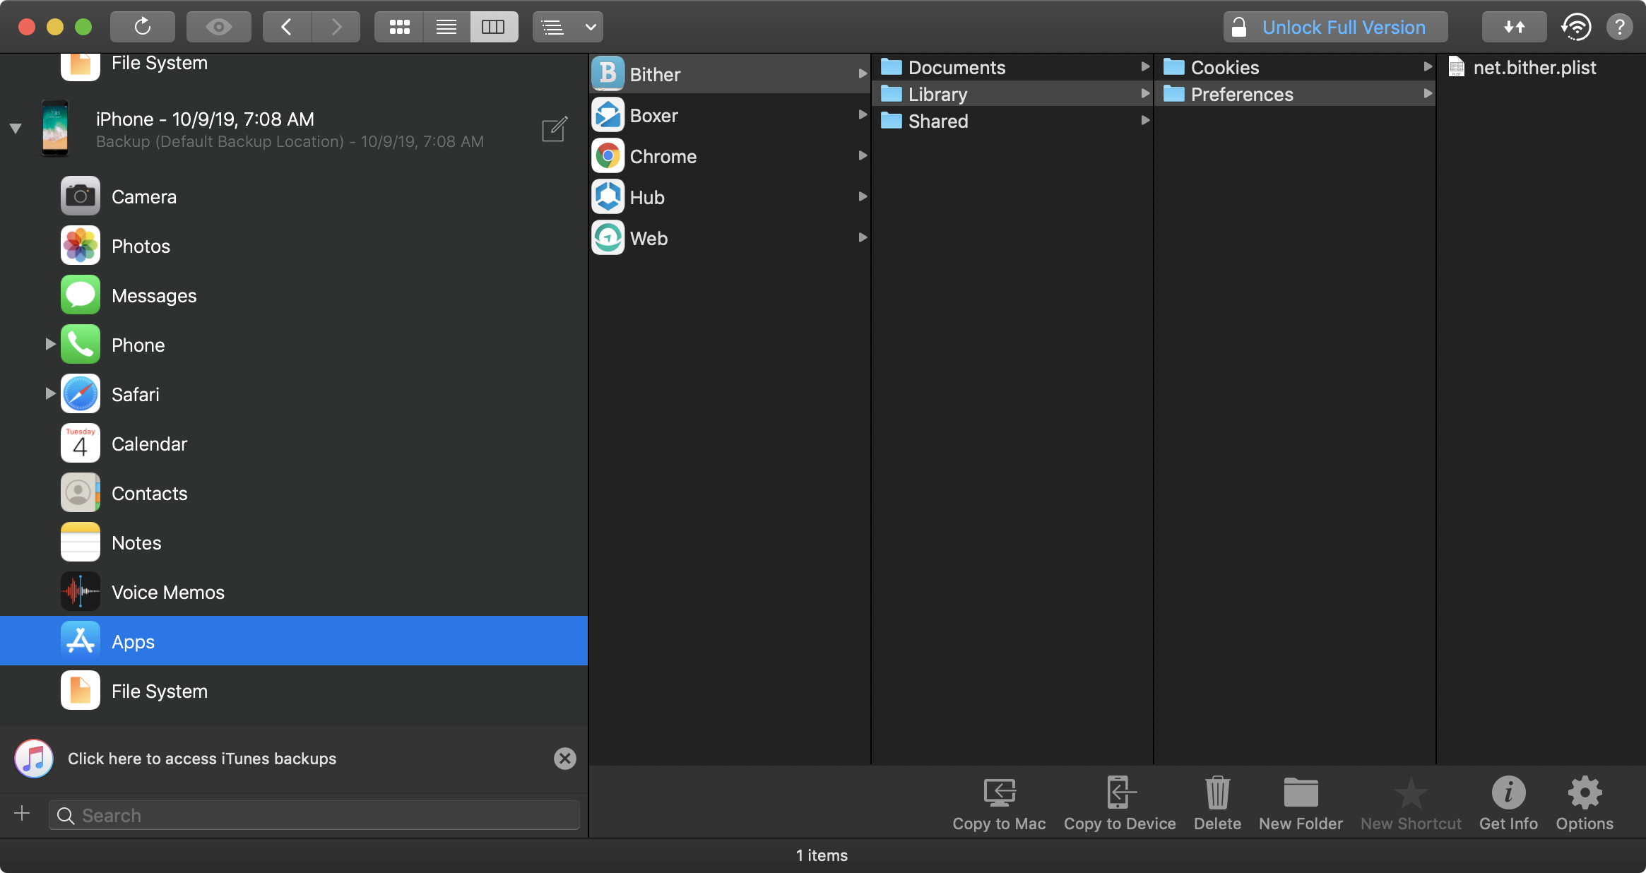
Task: Click the iTunes backups link
Action: pos(201,759)
